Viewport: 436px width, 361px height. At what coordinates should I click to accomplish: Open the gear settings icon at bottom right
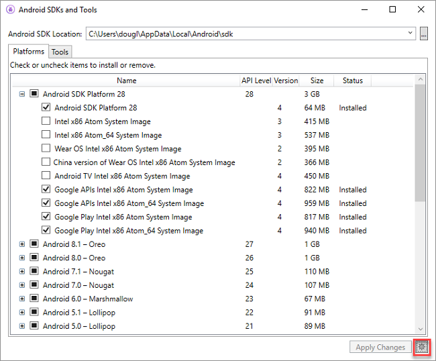[x=421, y=347]
